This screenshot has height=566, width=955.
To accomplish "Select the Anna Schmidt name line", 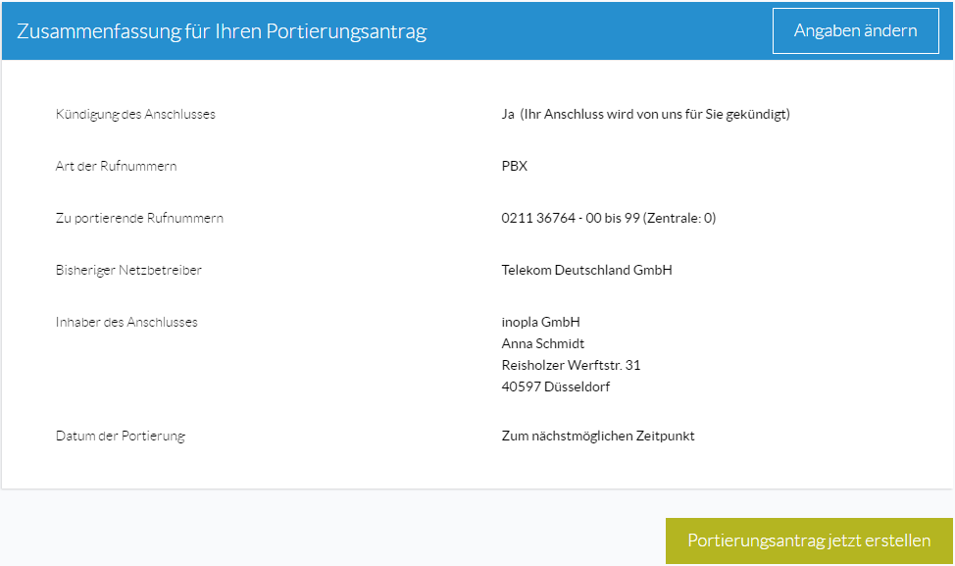I will coord(542,343).
